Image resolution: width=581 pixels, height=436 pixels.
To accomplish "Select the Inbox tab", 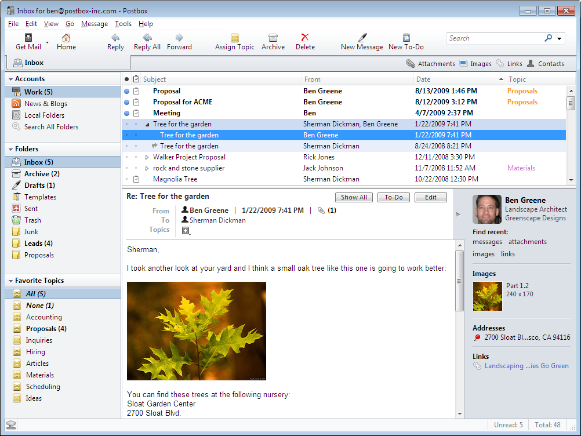I will [x=69, y=63].
